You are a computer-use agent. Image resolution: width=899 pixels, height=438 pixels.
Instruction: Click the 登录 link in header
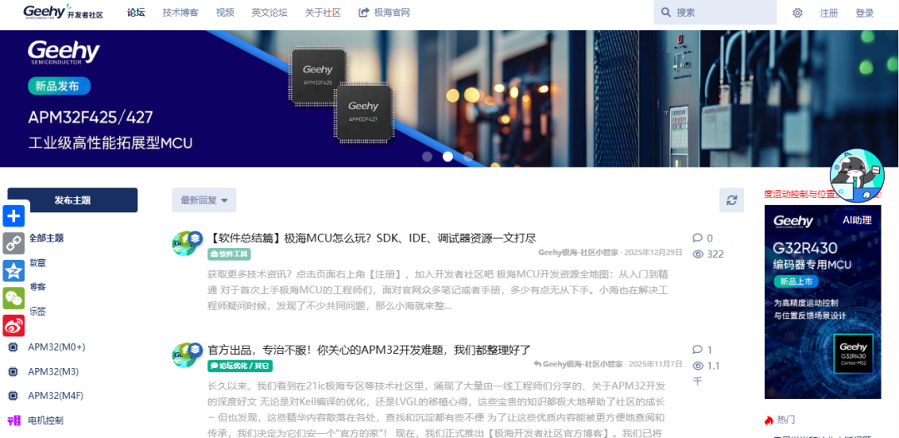click(865, 12)
